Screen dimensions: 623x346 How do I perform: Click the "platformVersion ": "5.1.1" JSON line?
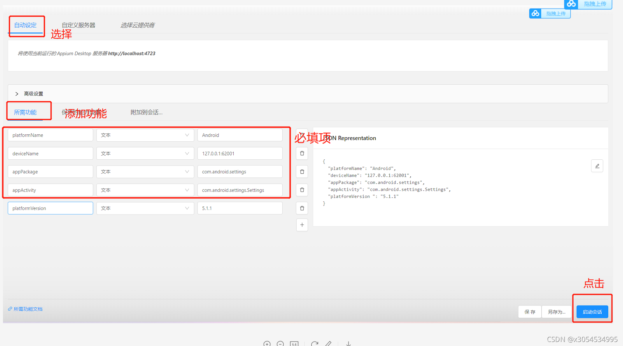pos(364,197)
